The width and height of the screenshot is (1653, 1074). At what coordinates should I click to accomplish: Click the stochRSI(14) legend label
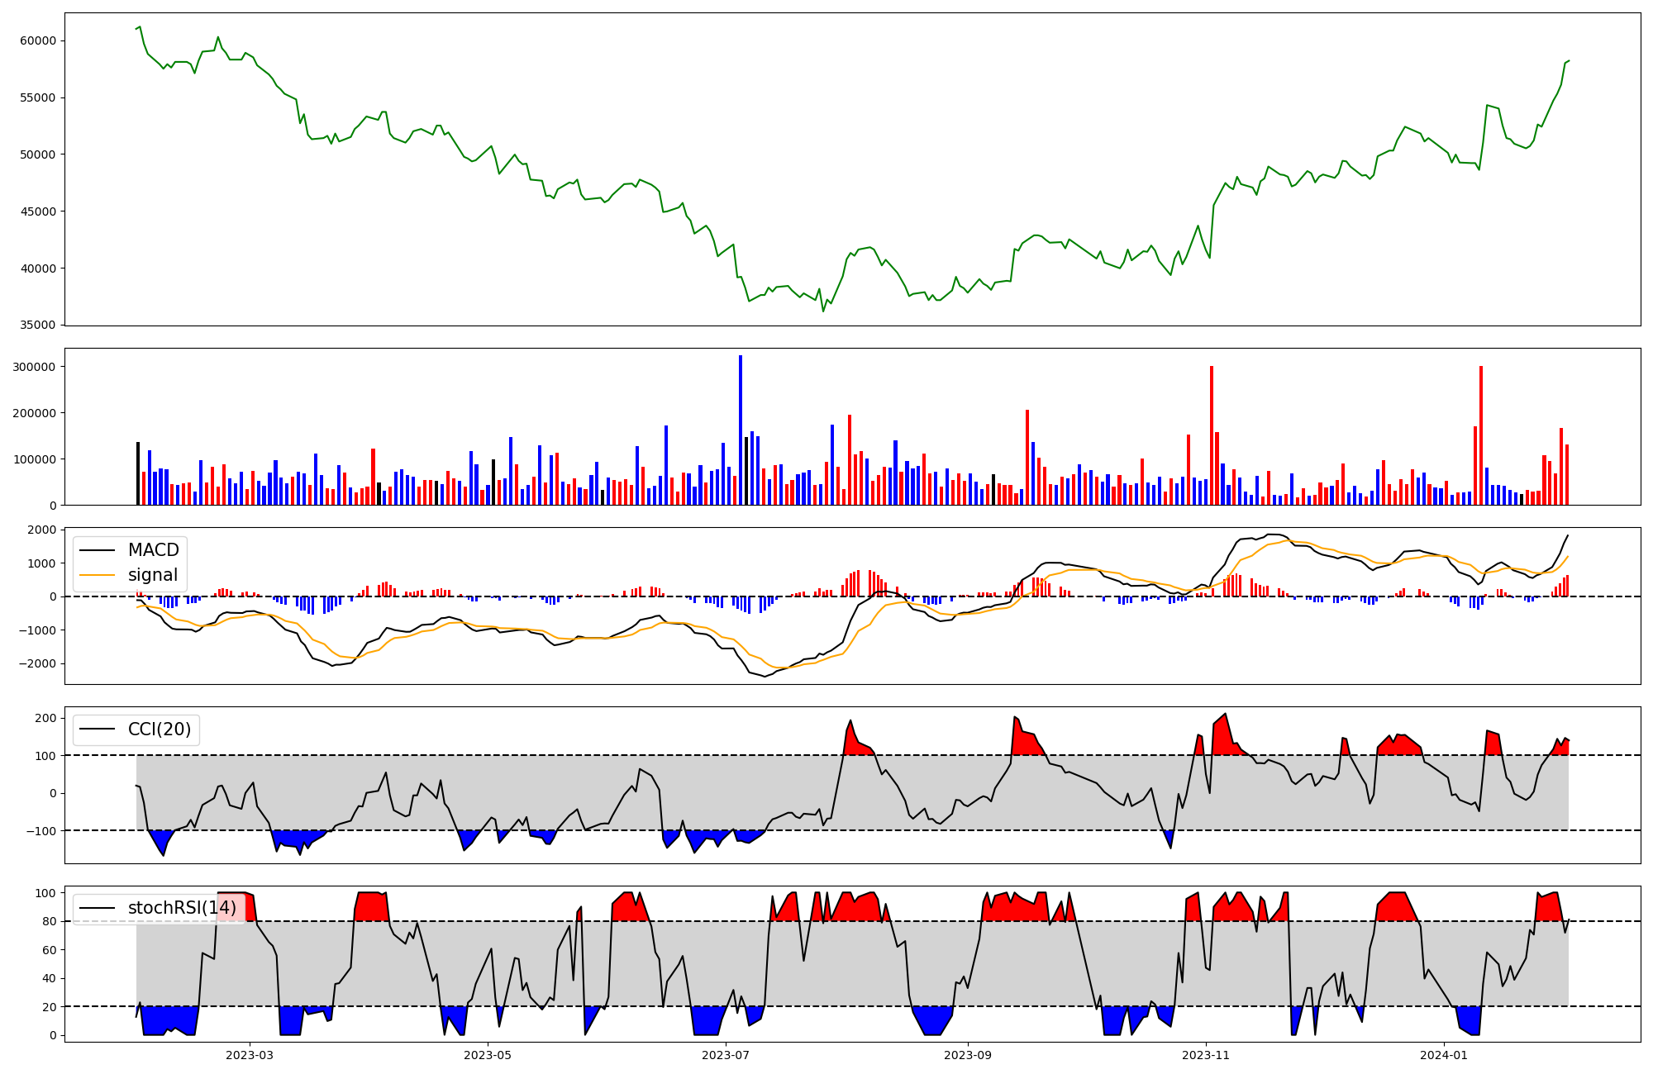click(182, 908)
